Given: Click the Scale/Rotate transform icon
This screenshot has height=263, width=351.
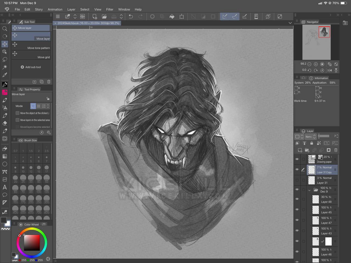Looking at the screenshot, I should coord(182,16).
